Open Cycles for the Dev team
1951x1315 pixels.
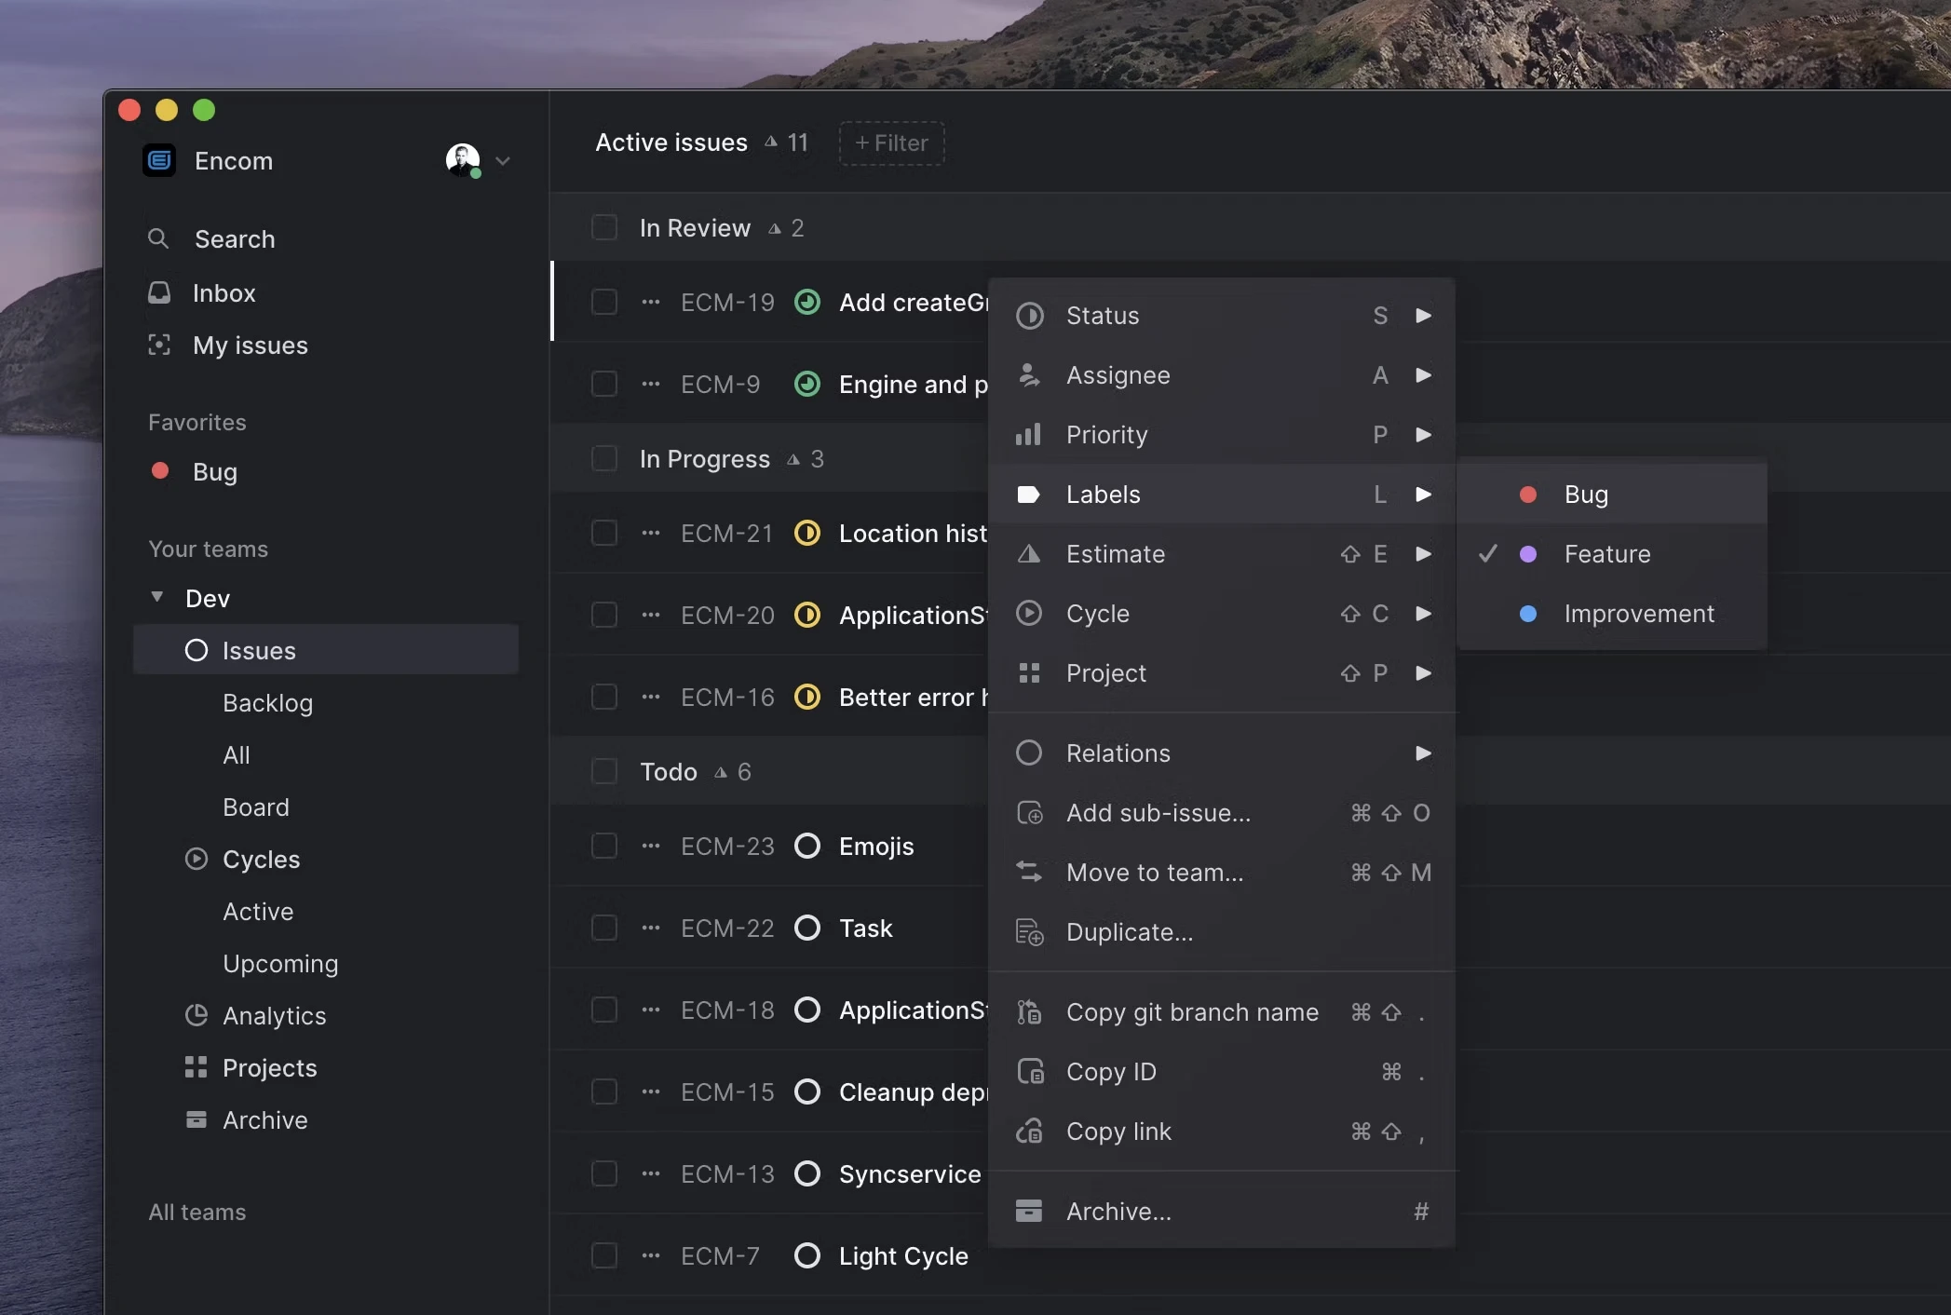[261, 859]
